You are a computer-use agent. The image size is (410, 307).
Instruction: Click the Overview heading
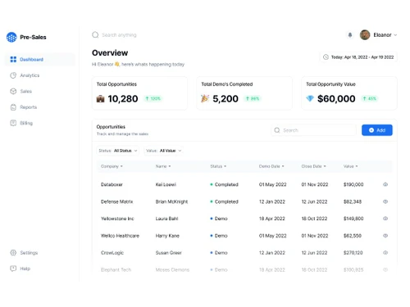(x=110, y=53)
